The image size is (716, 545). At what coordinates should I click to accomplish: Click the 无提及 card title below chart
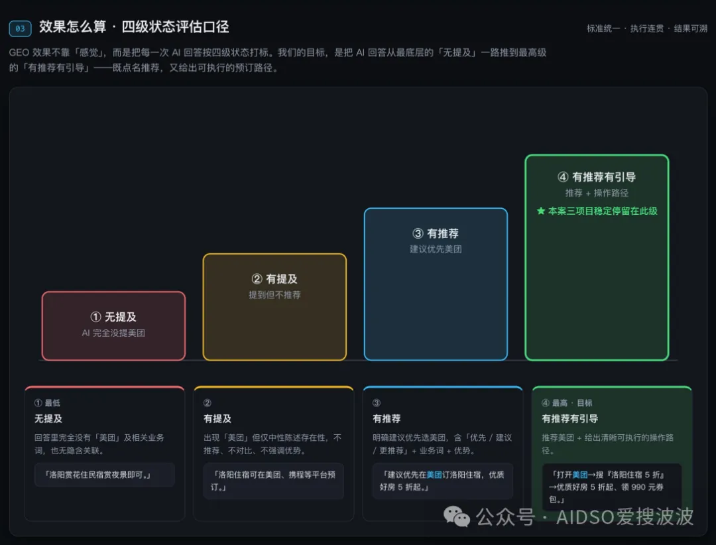pyautogui.click(x=48, y=418)
